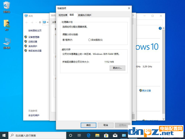Open the This PC (此电脑) desktop icon
Screen dimensions: 185x139
[6, 43]
